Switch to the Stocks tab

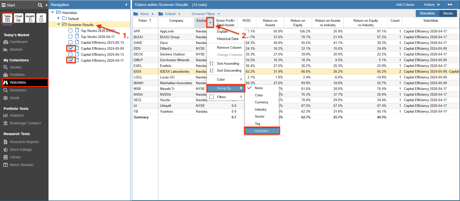447,13
